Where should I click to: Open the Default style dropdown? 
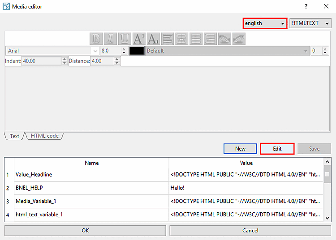[227, 51]
